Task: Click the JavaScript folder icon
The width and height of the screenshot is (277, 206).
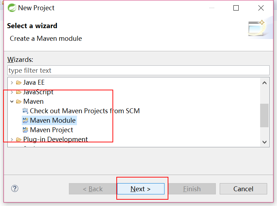Action: 19,92
